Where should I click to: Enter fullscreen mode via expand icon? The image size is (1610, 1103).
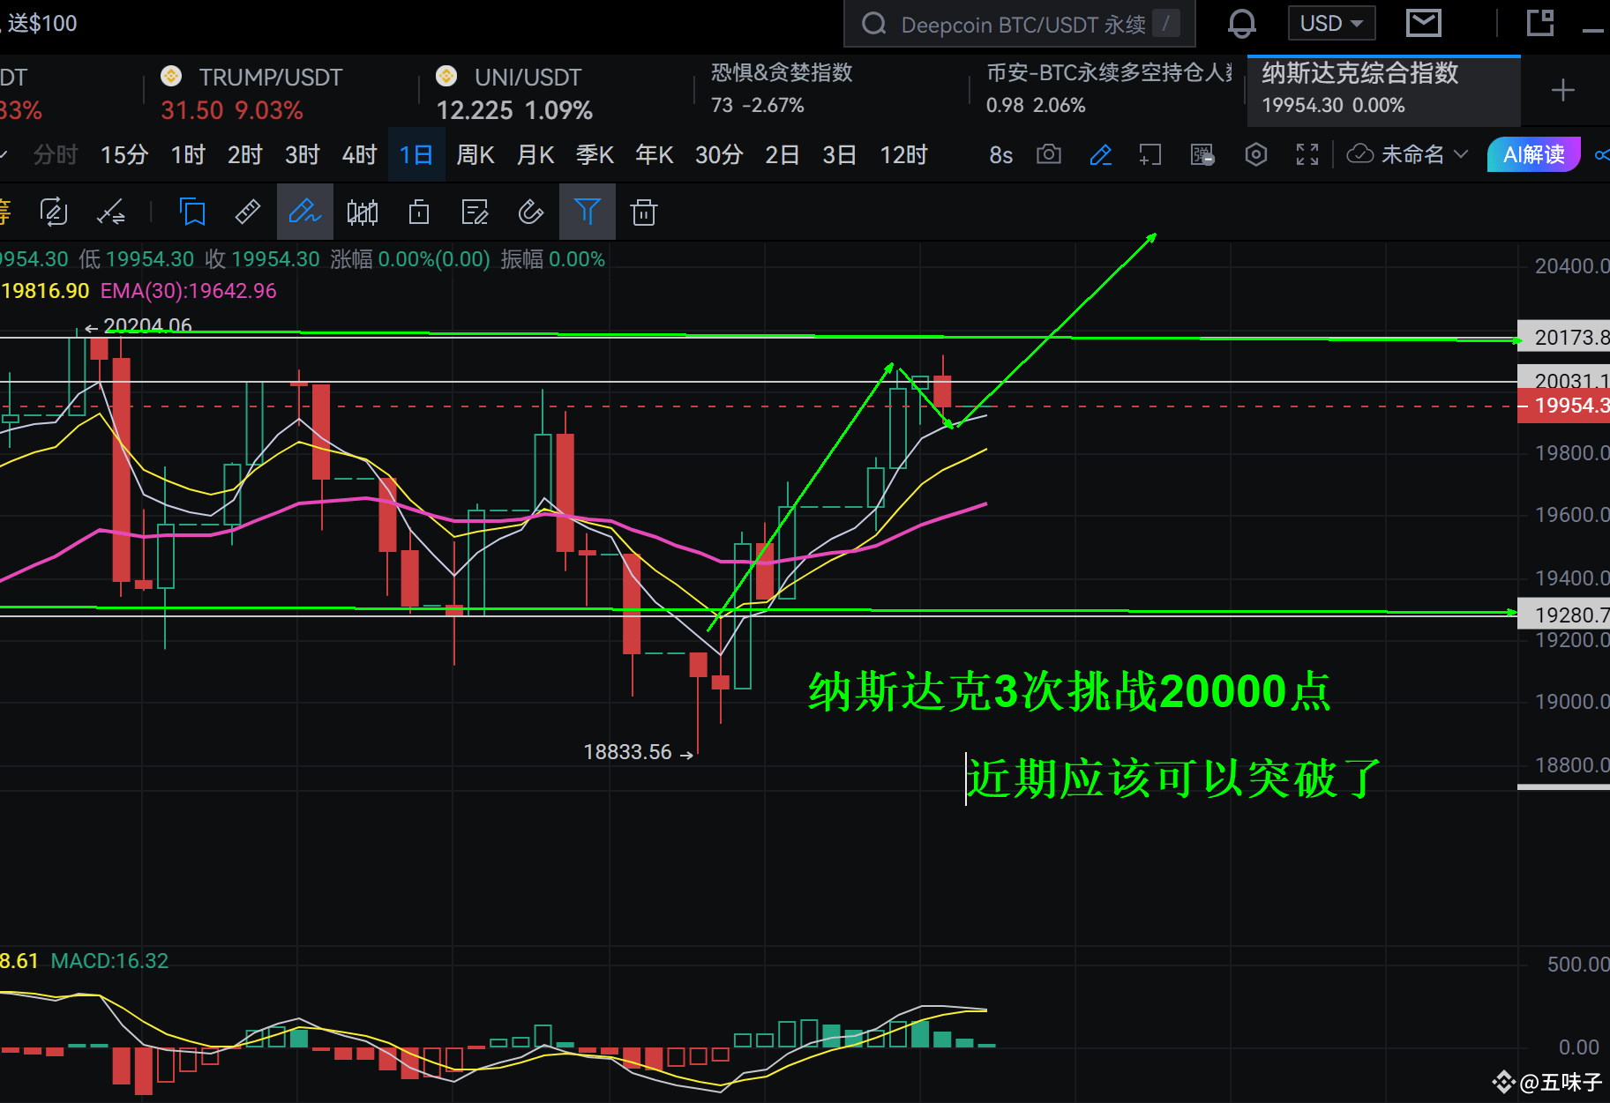(1307, 154)
